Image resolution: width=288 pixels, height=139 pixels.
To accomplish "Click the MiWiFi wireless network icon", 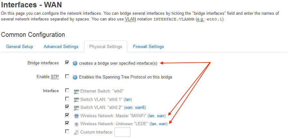I will 76,116.
